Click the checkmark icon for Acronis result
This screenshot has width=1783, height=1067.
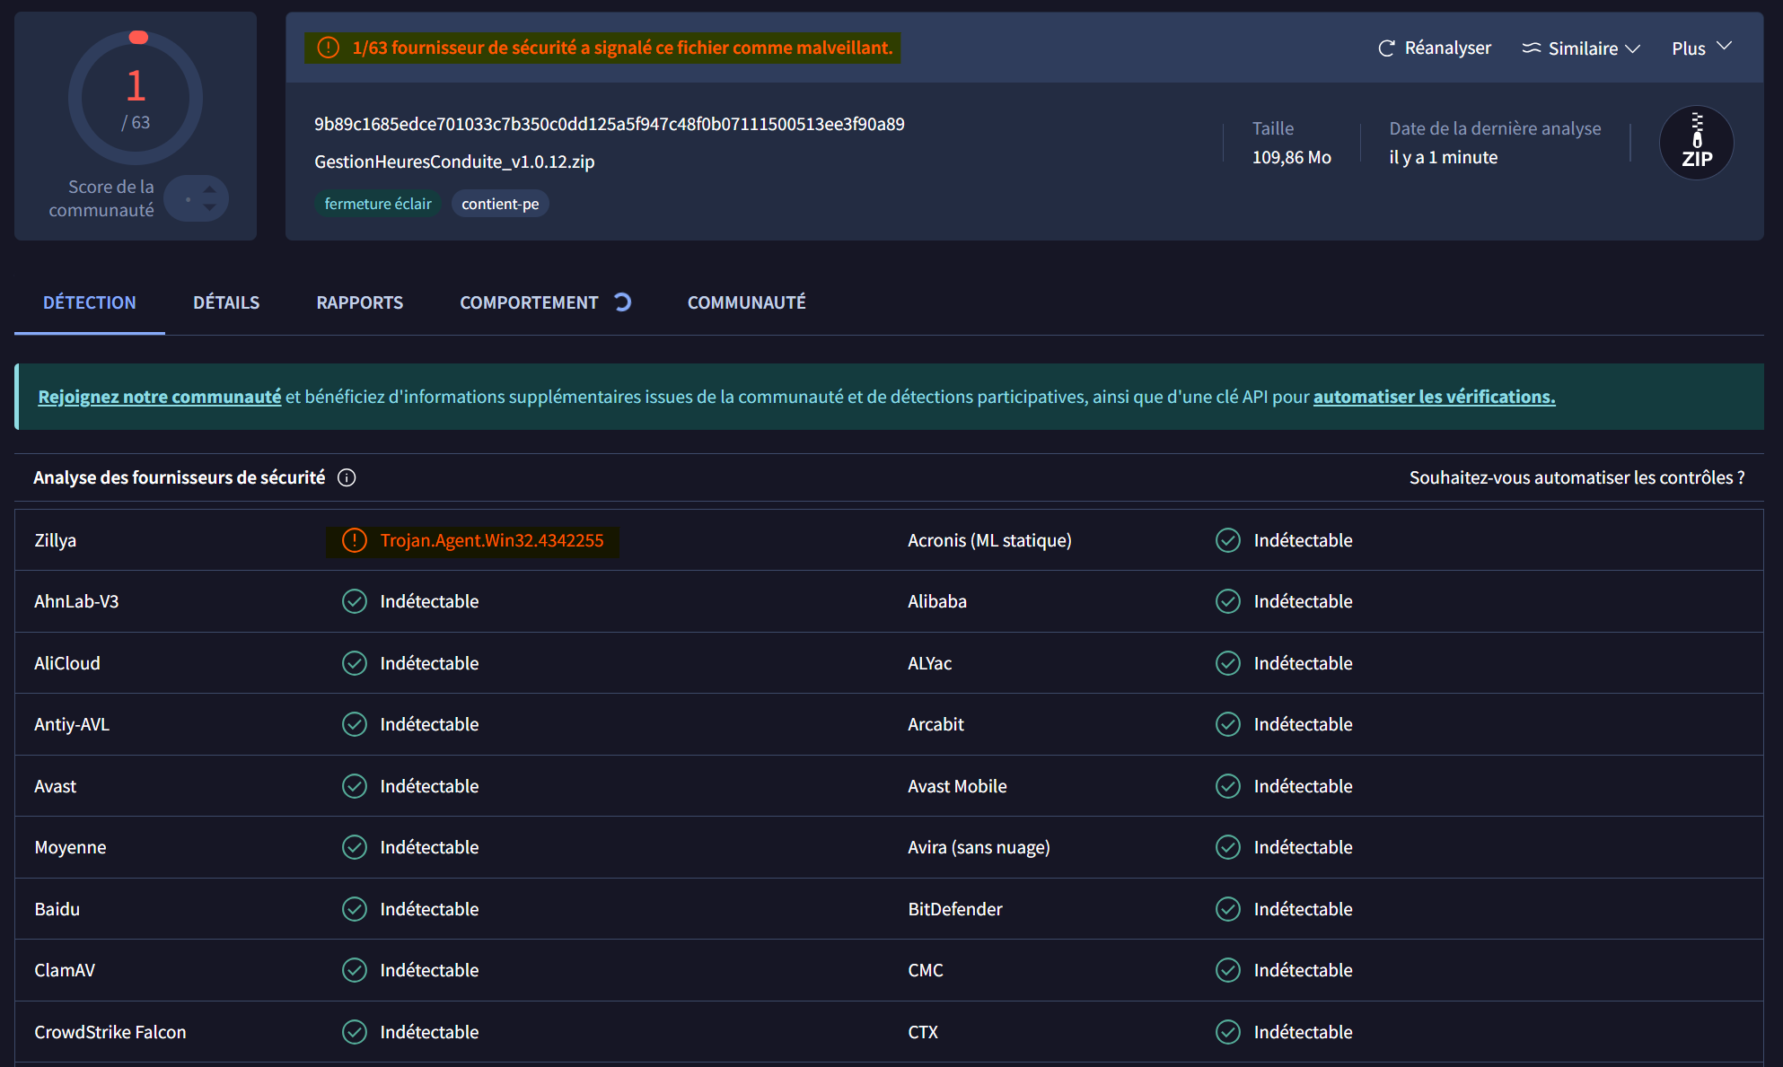(x=1227, y=540)
